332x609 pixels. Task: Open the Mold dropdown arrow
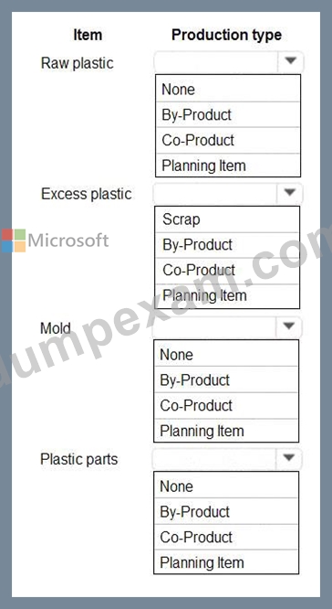pyautogui.click(x=289, y=326)
